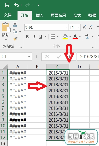Toggle Bold formatting
Viewport: 99px width, 146px height.
[x=27, y=37]
